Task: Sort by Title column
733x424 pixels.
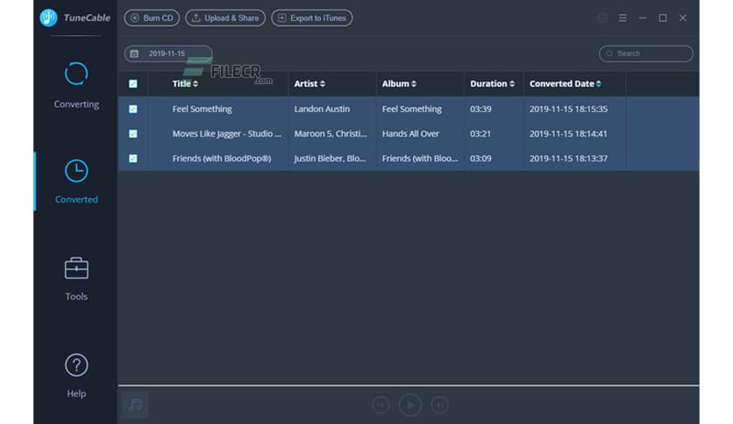Action: (185, 83)
